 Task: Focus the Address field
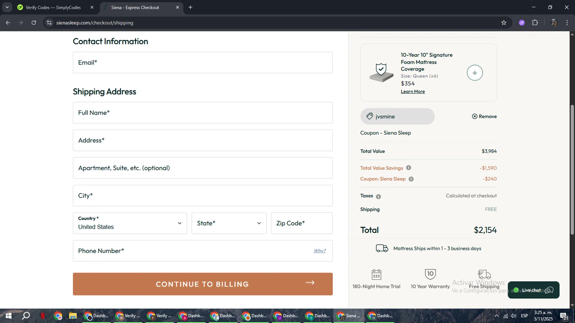click(x=203, y=140)
